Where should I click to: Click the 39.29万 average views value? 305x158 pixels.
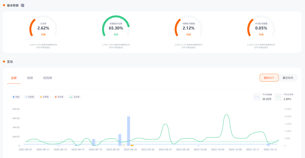[x=266, y=99]
